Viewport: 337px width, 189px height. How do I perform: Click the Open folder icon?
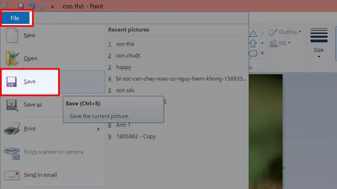[12, 58]
